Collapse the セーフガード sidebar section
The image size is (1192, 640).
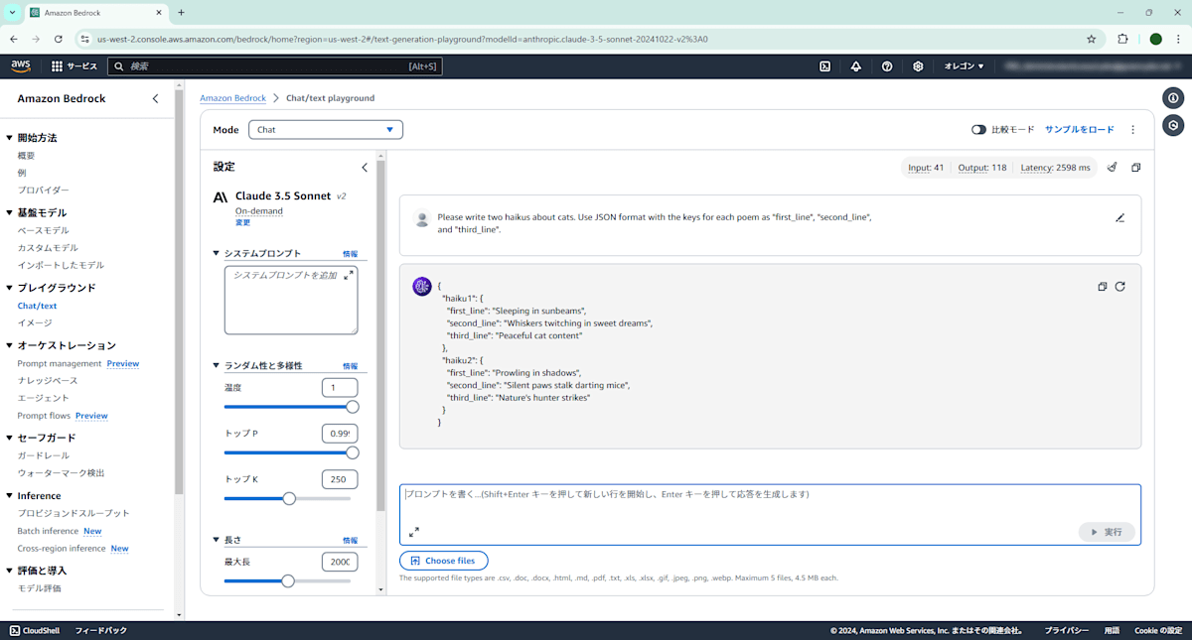[x=10, y=438]
